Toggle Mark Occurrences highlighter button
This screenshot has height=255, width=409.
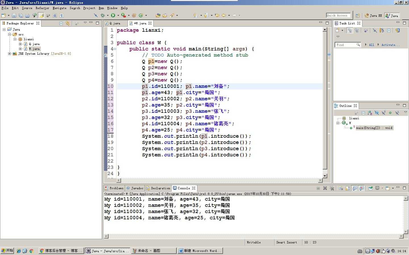41,15
